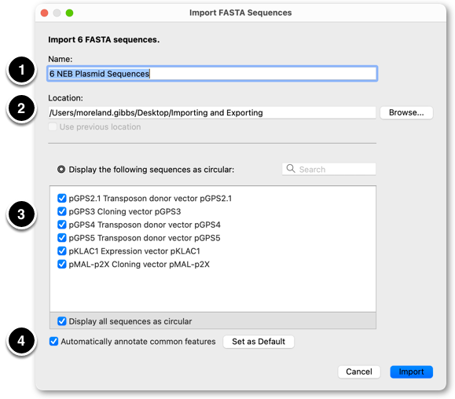The height and width of the screenshot is (399, 455).
Task: Cancel the FASTA import dialog
Action: [359, 372]
